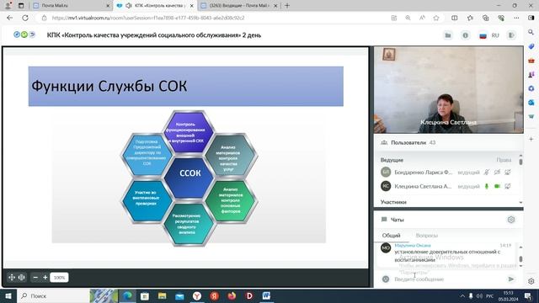Open Edge sidebar tools briefcase icon
Viewport: 539px width, 303px height.
coord(531,61)
